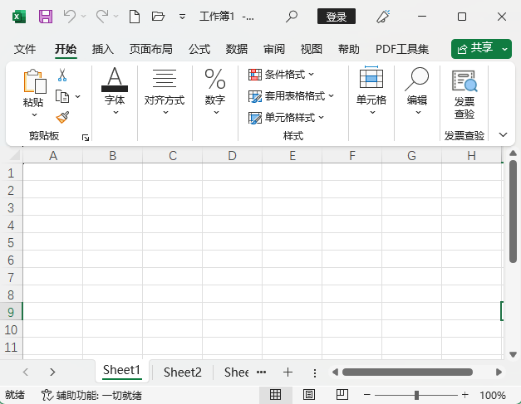521x404 pixels.
Task: Switch to the 页面布局 tab
Action: click(151, 49)
